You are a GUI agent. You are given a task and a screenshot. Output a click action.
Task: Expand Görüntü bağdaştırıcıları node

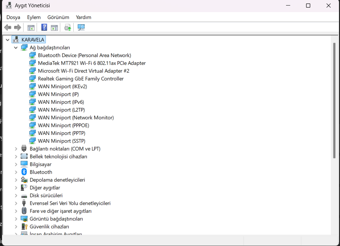click(16, 219)
